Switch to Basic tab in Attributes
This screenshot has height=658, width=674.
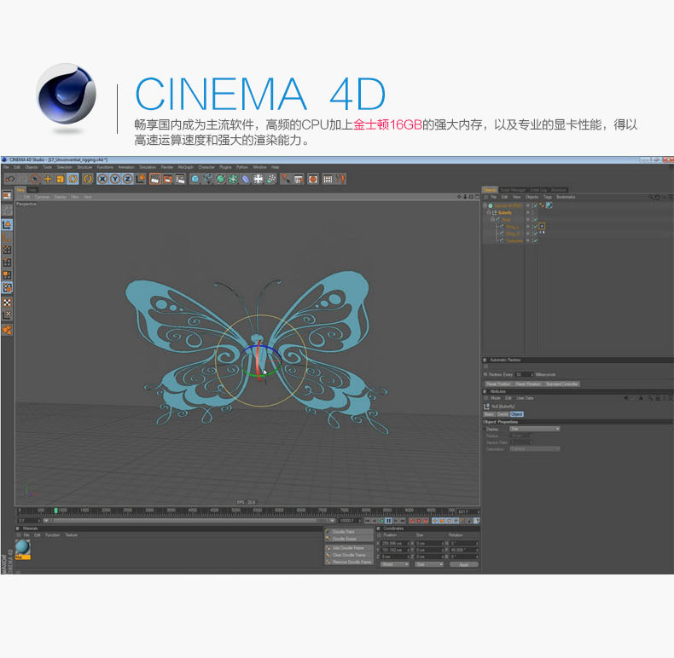(489, 414)
